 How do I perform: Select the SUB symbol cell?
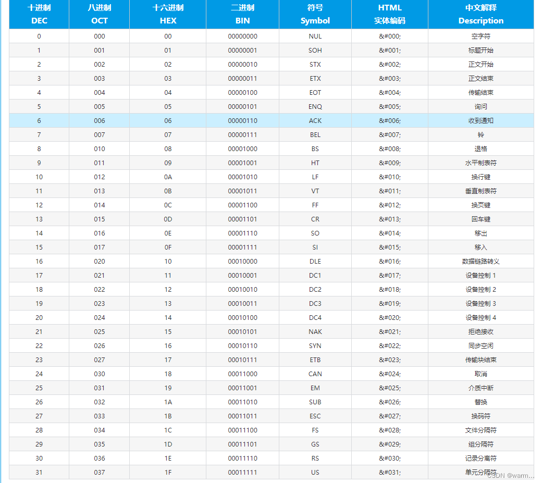(315, 402)
